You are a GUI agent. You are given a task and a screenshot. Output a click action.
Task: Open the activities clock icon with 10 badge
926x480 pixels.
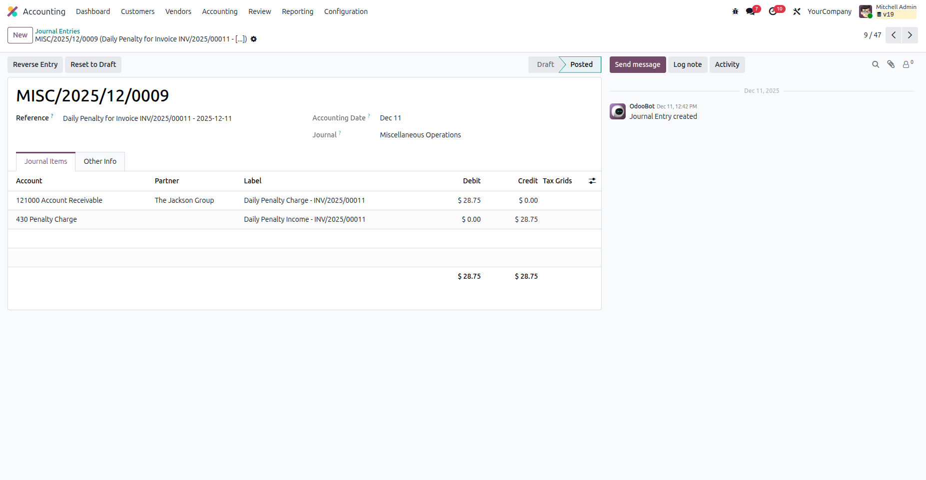pos(776,11)
